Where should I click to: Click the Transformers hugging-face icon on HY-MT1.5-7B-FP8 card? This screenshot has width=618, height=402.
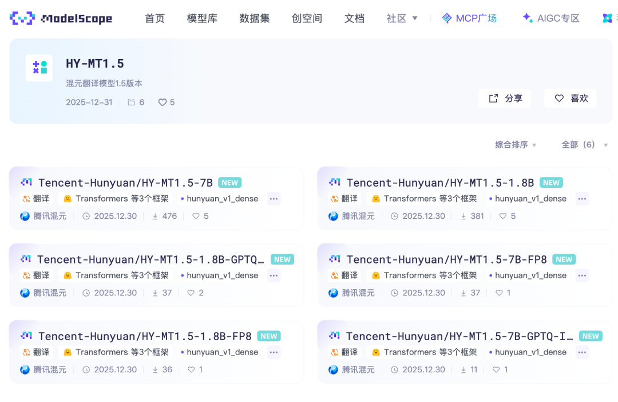click(x=377, y=275)
